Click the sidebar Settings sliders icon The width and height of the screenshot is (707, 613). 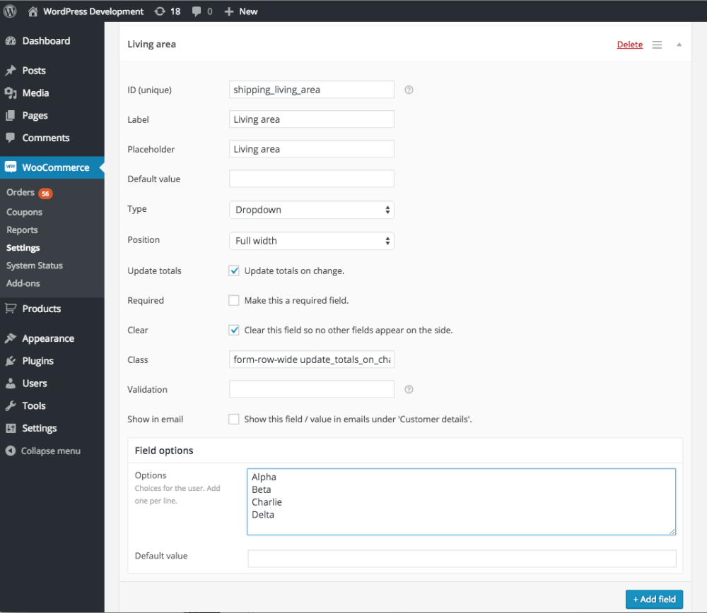[11, 429]
